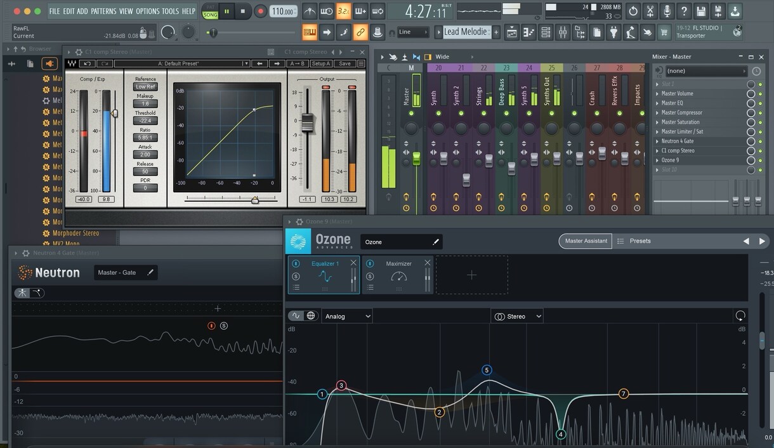Open the Stereo channel mode dropdown
Image resolution: width=774 pixels, height=448 pixels.
517,316
